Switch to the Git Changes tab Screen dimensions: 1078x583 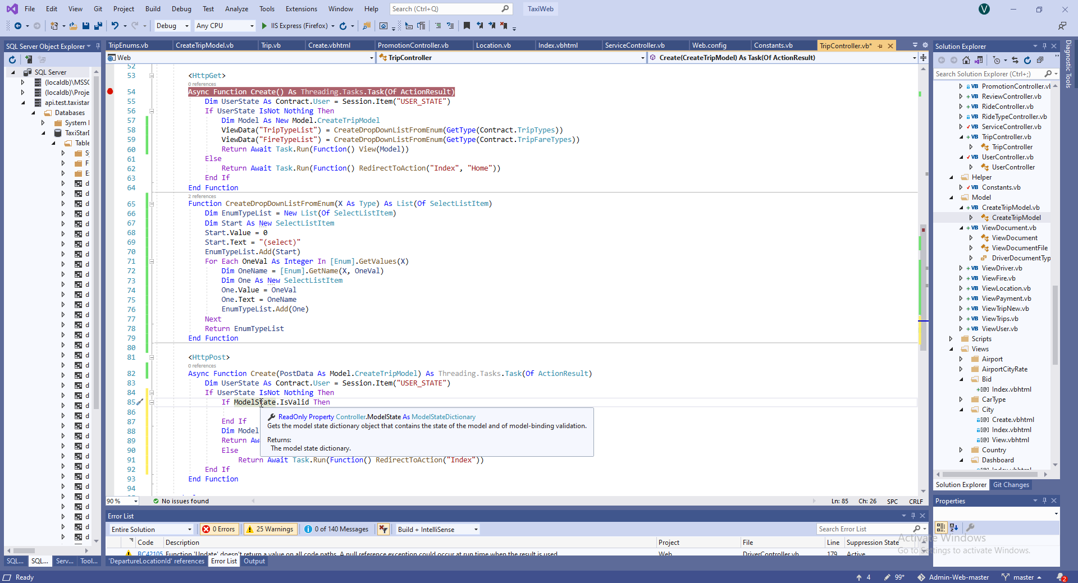(1011, 485)
